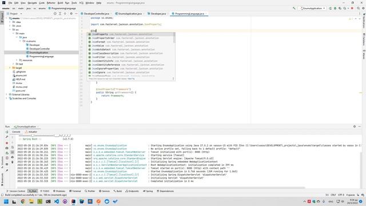This screenshot has width=366, height=206.
Task: Open Search Everywhere magnifier icon
Action: click(x=358, y=8)
